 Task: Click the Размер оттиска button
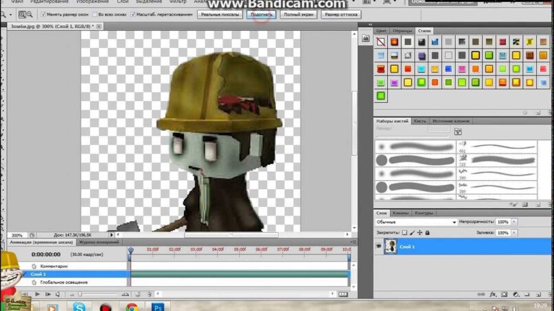(x=341, y=15)
